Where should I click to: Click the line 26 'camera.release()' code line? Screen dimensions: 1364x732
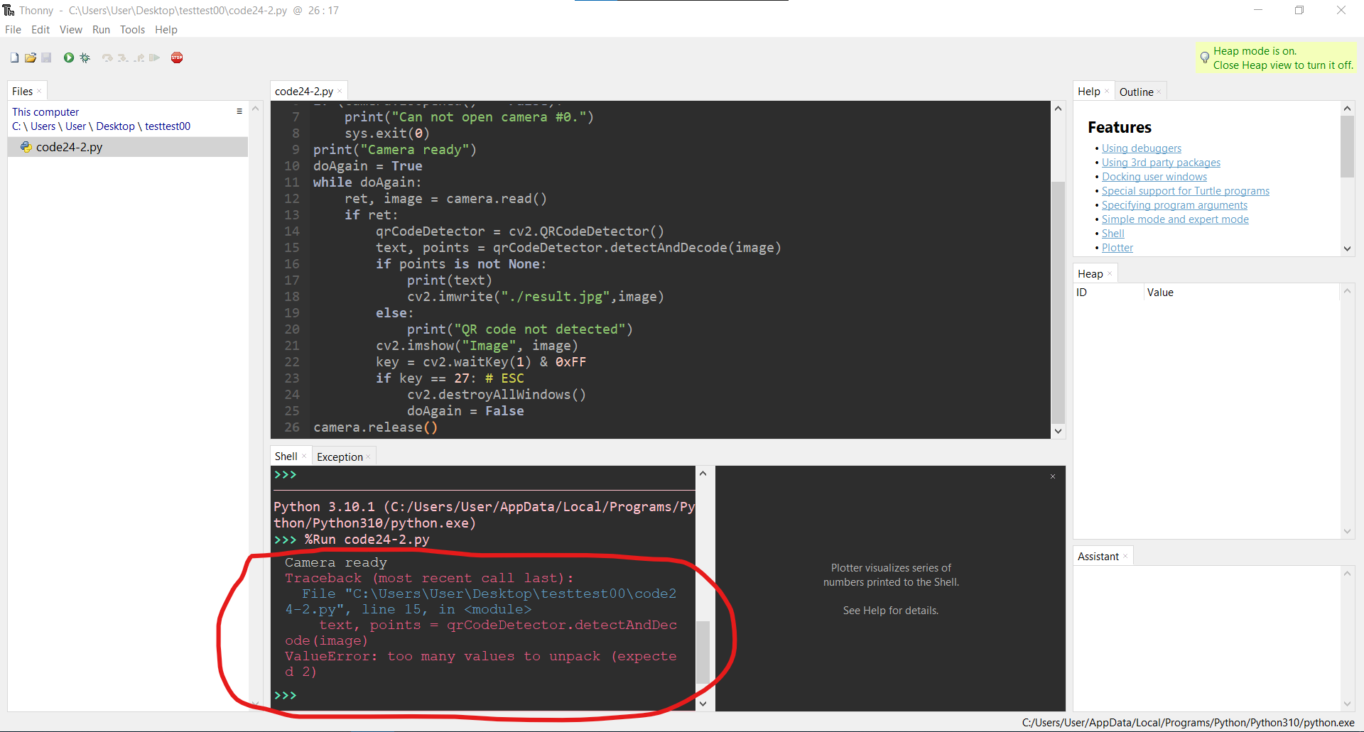click(375, 427)
